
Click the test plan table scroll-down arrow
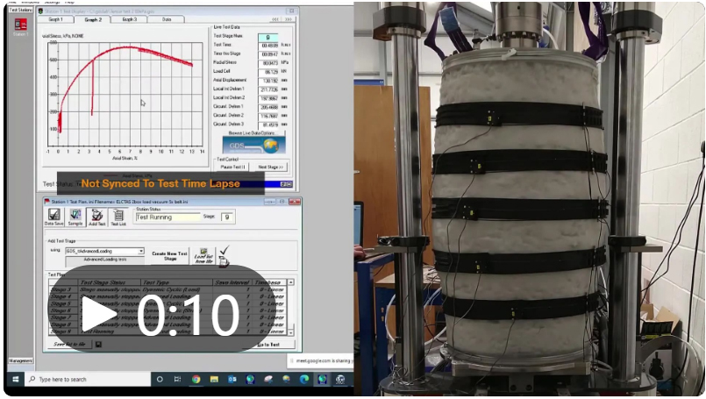[291, 332]
